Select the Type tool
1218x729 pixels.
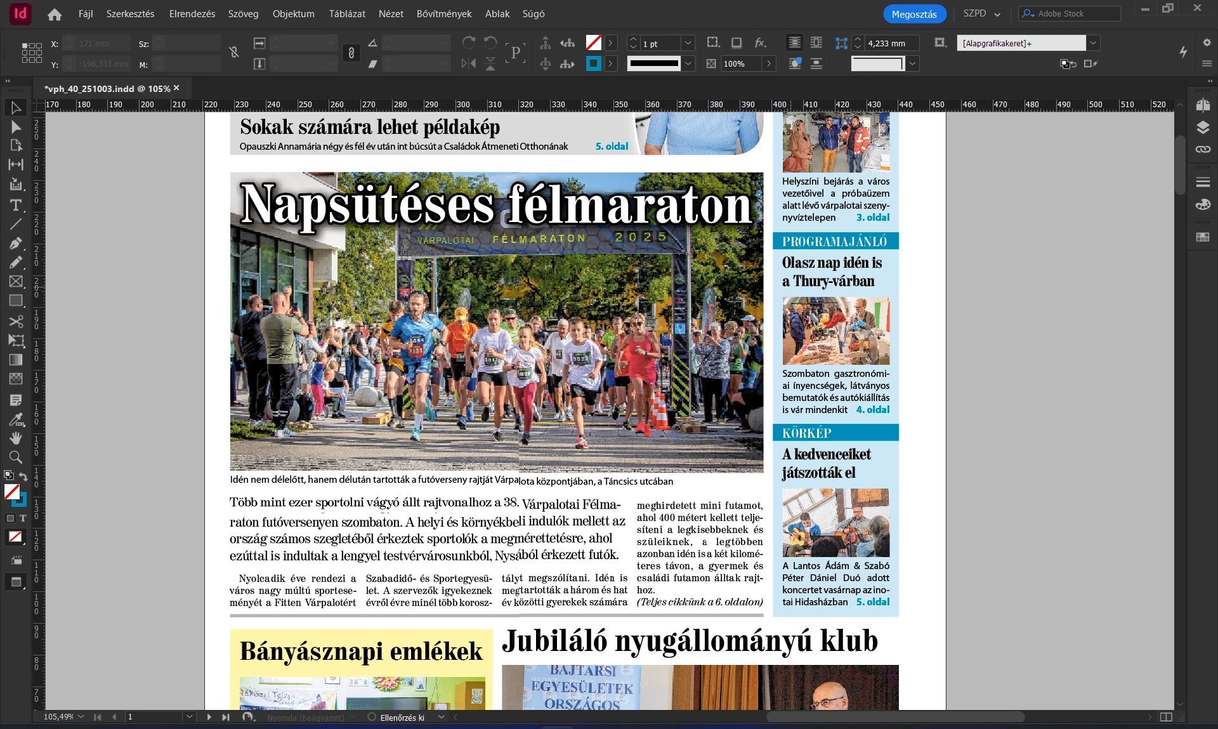tap(16, 205)
